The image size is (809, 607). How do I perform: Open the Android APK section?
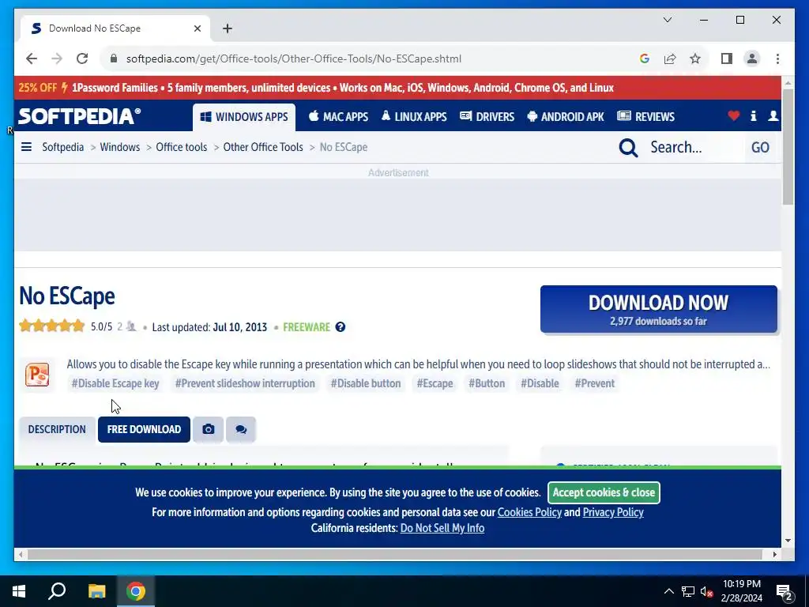(x=566, y=117)
